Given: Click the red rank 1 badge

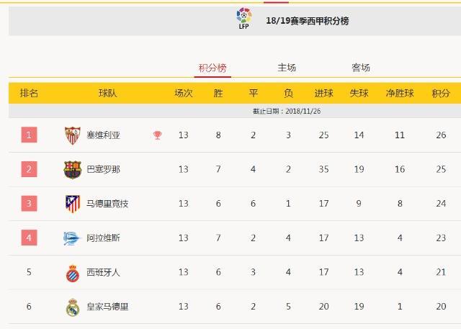Looking at the screenshot, I should (29, 135).
